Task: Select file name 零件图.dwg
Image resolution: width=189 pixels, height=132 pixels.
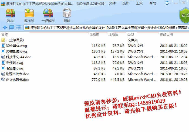Action: coord(15,63)
